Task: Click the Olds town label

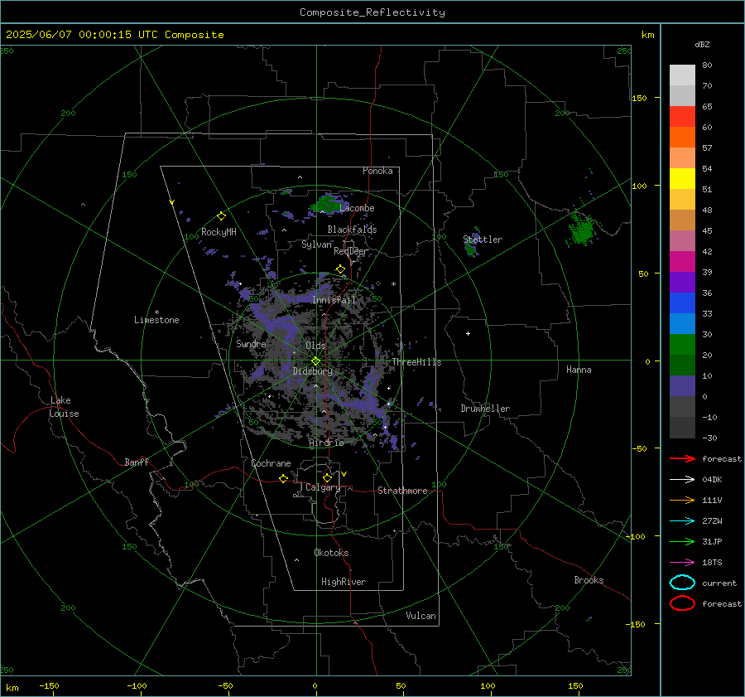Action: 315,346
